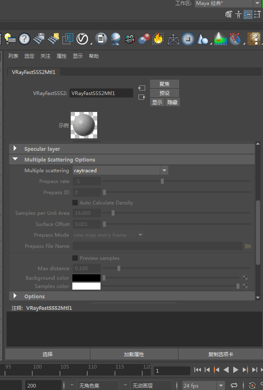
Task: Toggle the Attribute Editor panel icon
Action: click(x=248, y=14)
